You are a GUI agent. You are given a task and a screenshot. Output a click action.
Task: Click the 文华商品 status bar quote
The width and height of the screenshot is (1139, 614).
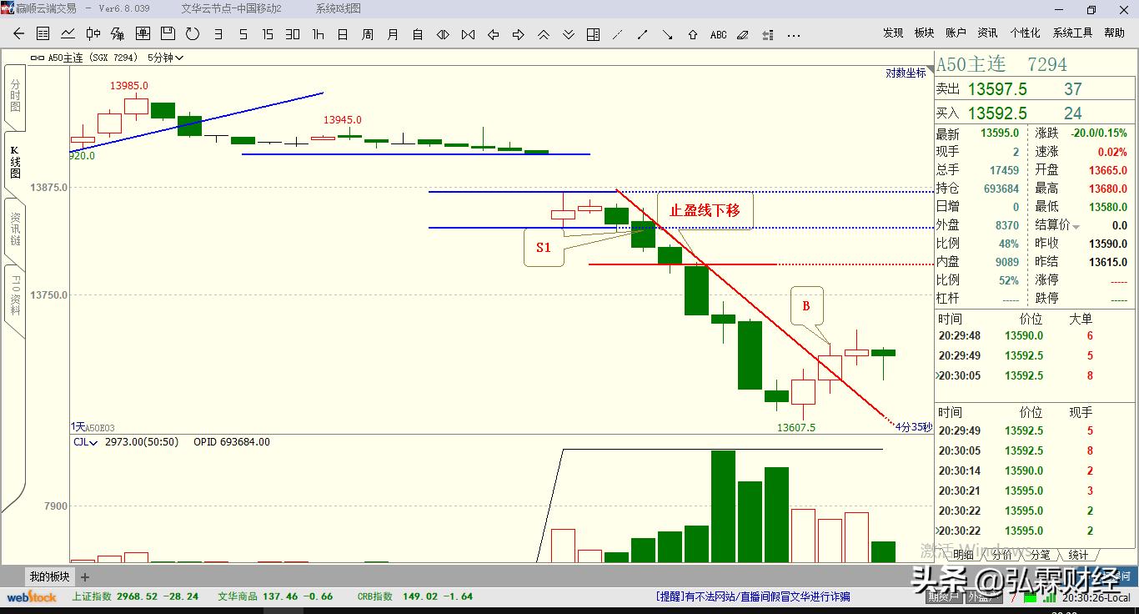tap(275, 596)
